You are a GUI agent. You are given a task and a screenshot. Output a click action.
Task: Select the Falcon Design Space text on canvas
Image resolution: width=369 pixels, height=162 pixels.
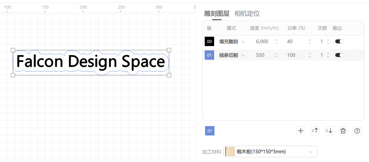click(x=91, y=62)
